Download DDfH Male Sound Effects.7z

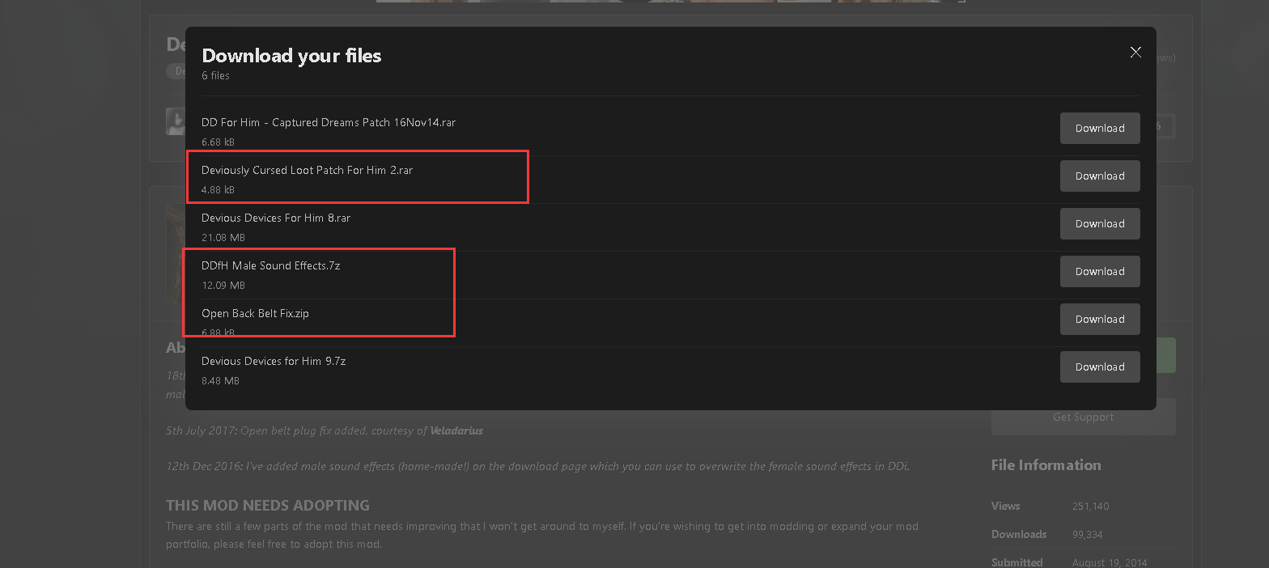[x=1100, y=271]
